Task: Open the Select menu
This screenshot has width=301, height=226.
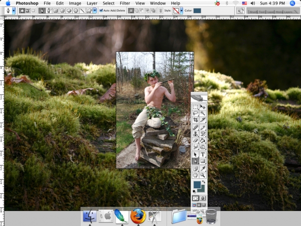Action: tap(108, 4)
